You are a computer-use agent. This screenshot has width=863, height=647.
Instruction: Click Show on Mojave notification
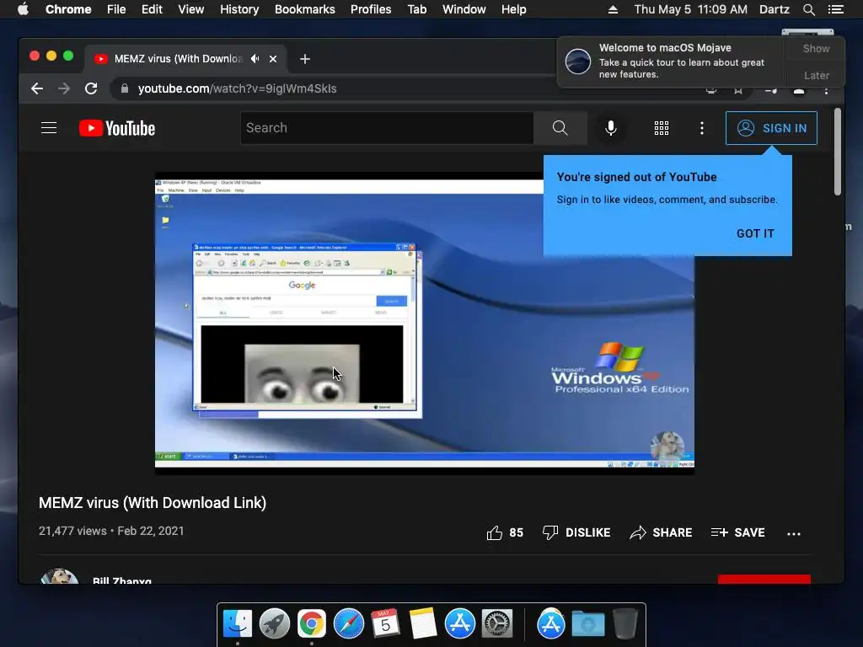pyautogui.click(x=816, y=48)
